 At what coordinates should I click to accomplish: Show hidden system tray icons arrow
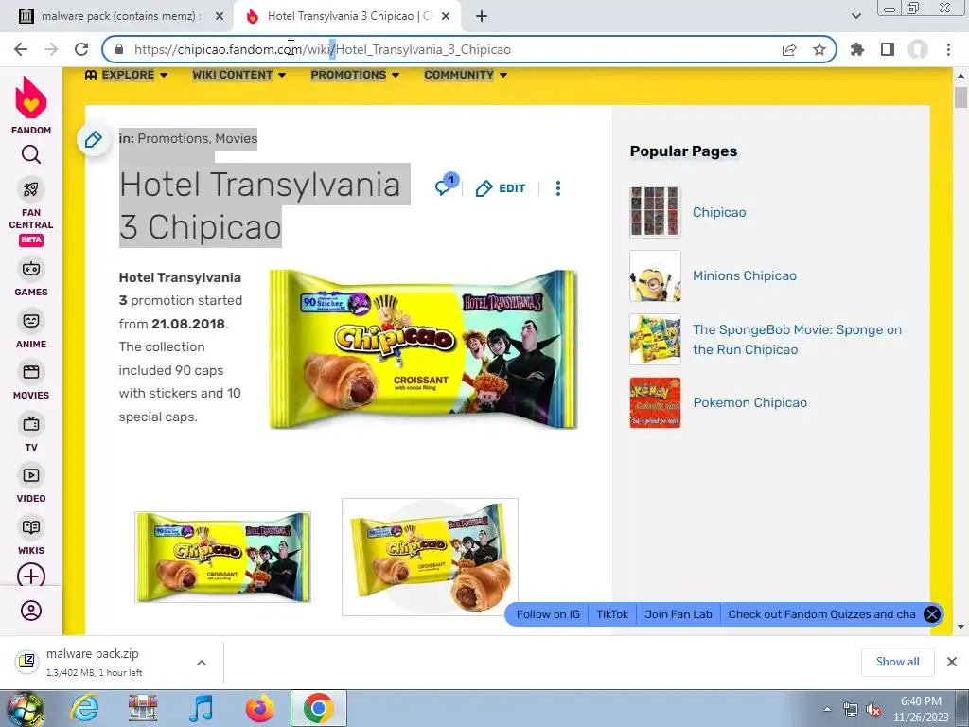point(827,709)
